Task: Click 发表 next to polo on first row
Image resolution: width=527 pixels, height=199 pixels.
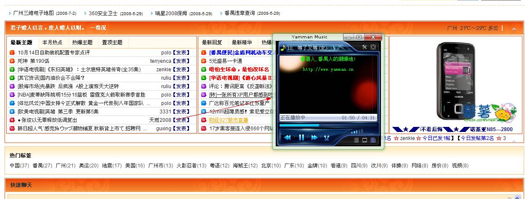Action: point(181,53)
